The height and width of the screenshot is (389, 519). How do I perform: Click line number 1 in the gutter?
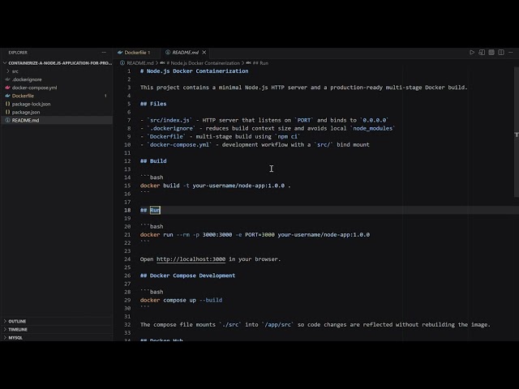click(x=129, y=71)
